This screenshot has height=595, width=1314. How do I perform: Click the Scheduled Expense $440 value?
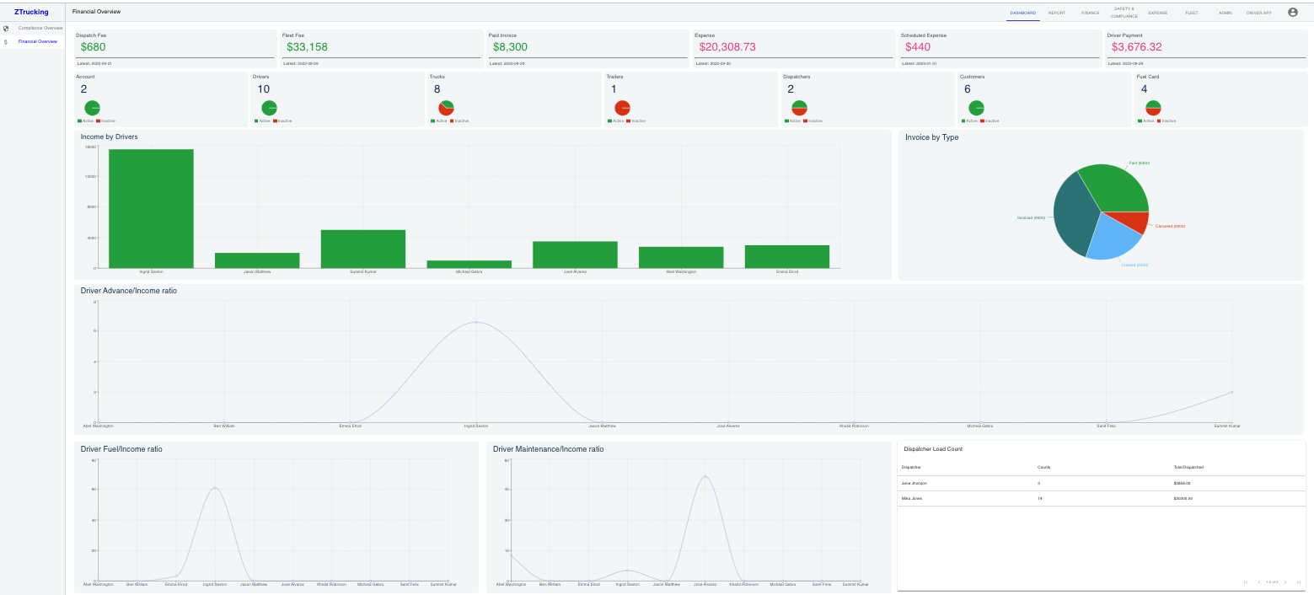point(919,47)
